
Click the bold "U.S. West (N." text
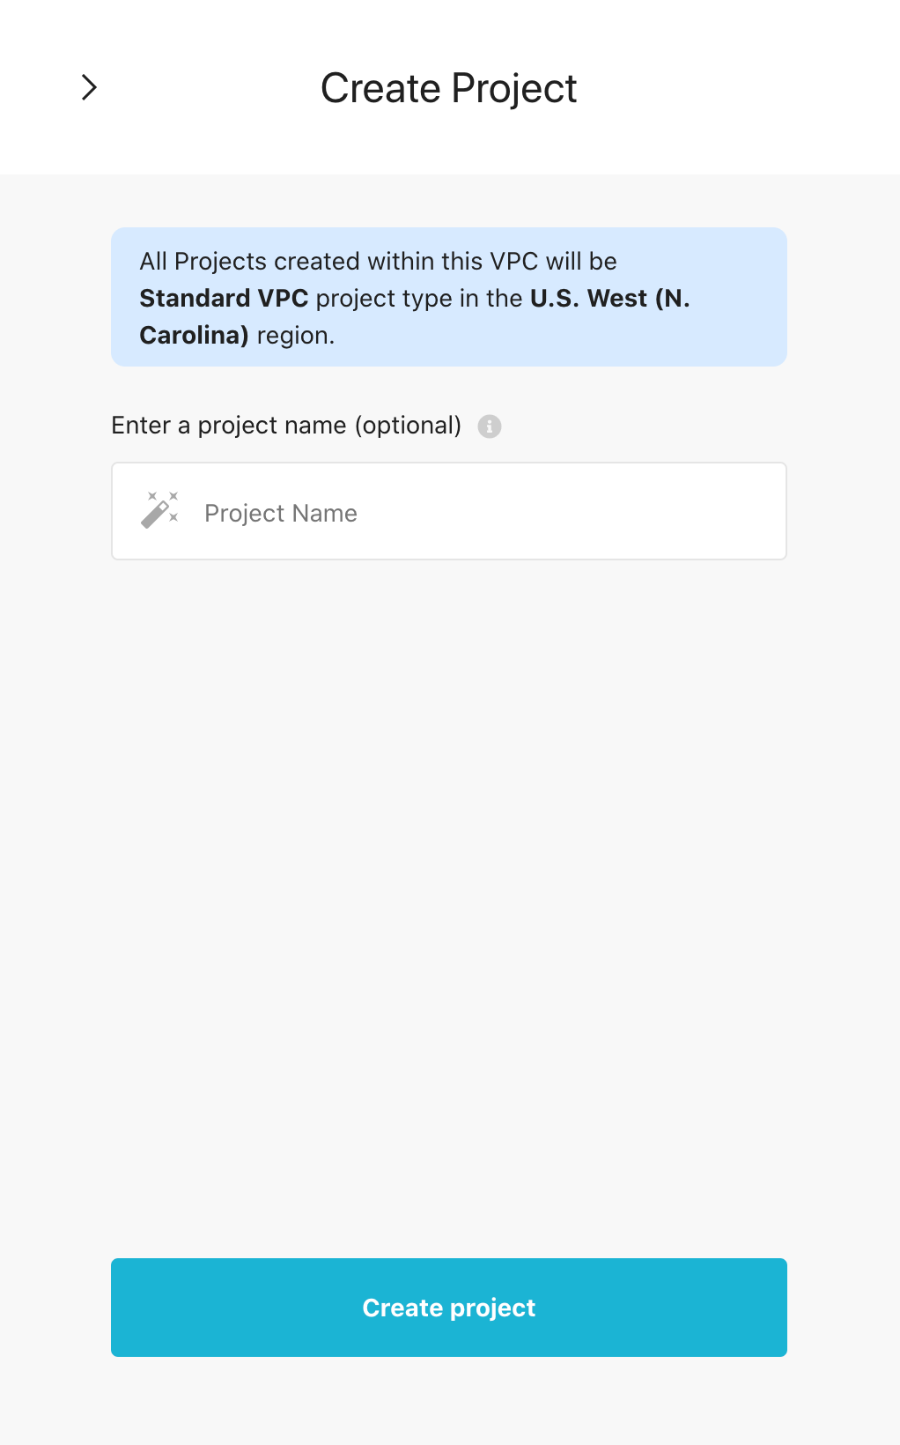[609, 299]
